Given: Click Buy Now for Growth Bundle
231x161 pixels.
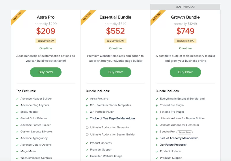Looking at the screenshot, I should (x=185, y=72).
